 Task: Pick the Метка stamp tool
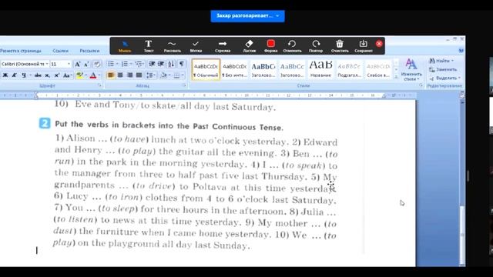pos(196,46)
